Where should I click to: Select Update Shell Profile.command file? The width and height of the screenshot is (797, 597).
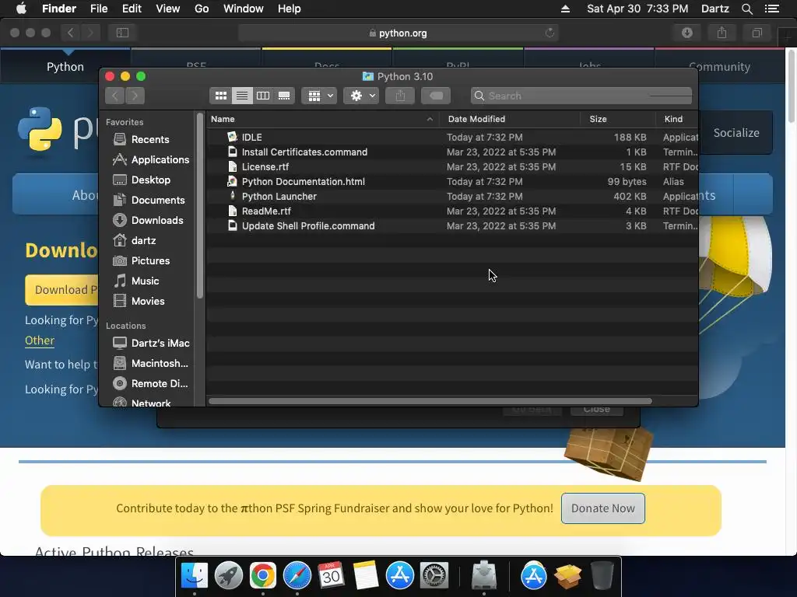452,225
